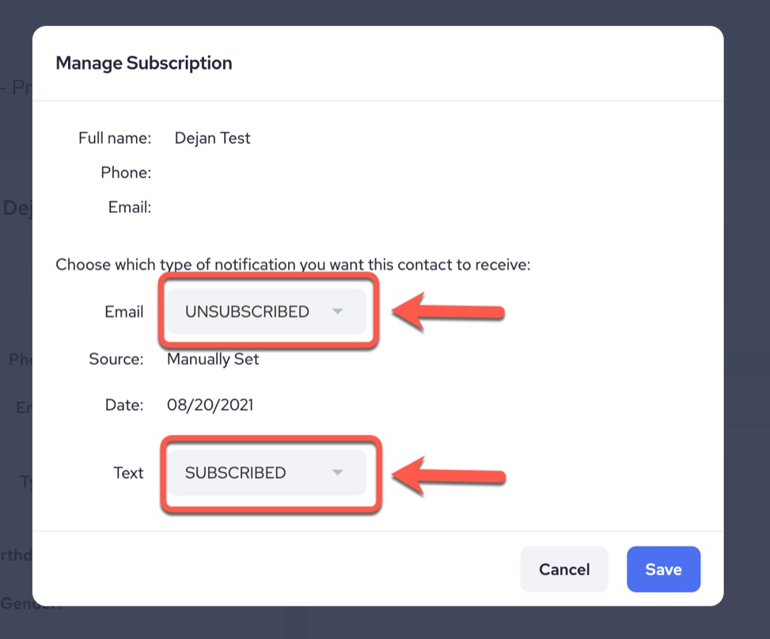Click the Text label beside SUBSCRIBED dropdown
This screenshot has height=639, width=770.
(x=128, y=473)
